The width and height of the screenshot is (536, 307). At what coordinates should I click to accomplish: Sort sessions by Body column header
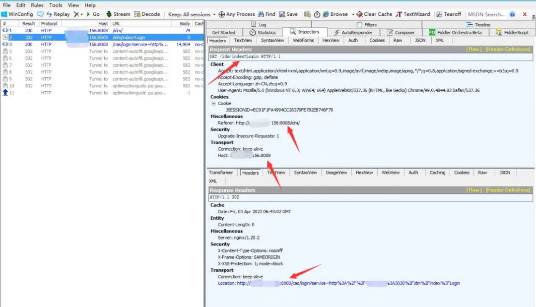185,24
